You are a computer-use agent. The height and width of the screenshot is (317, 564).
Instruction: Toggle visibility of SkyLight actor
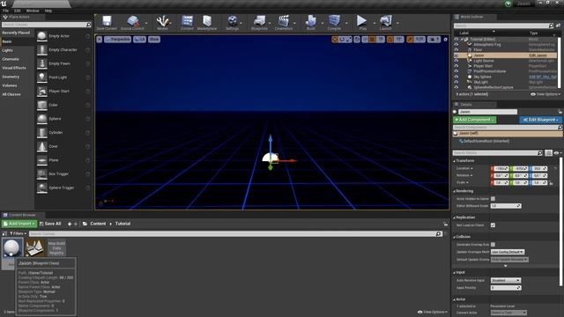(x=456, y=82)
